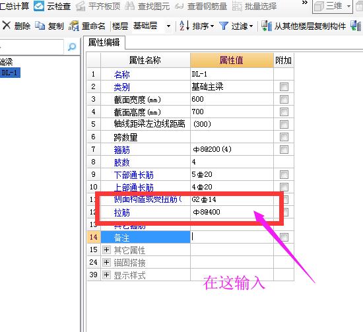Toggle the 附加 checkbox for 上部通长筋 row
Image resolution: width=363 pixels, height=332 pixels.
(x=284, y=187)
